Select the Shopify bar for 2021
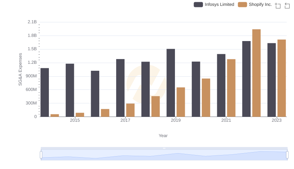The image size is (294, 169). [x=231, y=88]
